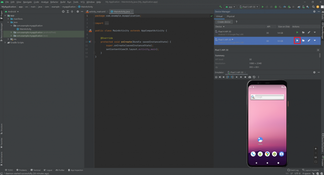The image size is (324, 175).
Task: Rotate the emulator left
Action: 227,77
